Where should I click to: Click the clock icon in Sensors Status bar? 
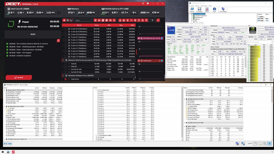pyautogui.click(x=255, y=144)
